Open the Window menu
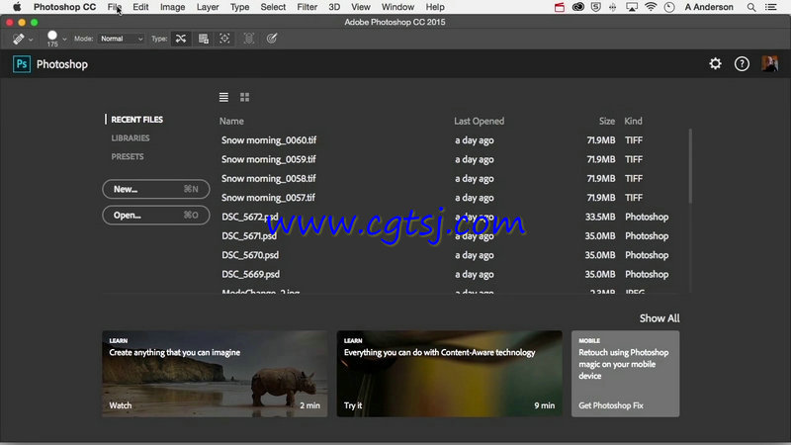791x445 pixels. click(397, 7)
